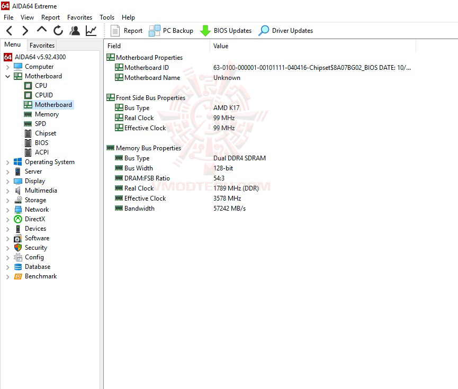Select the Database cylinder icon
Screen dimensions: 458x389
click(18, 267)
